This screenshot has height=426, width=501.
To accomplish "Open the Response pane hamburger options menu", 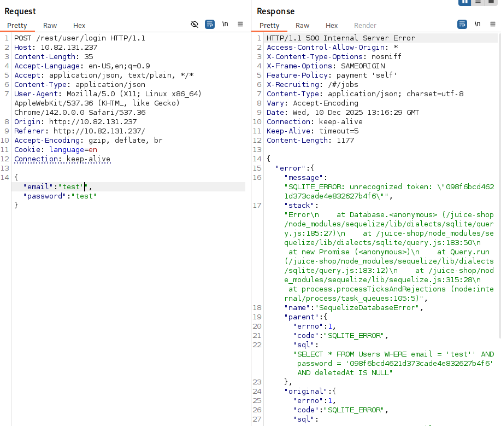I will 493,24.
